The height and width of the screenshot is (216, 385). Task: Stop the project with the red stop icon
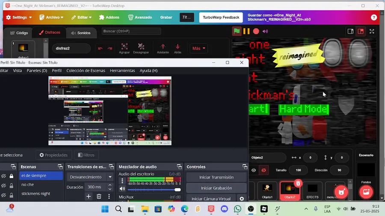coord(256,31)
